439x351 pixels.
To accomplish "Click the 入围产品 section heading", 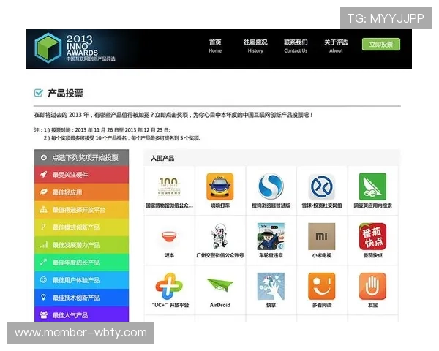I will (x=162, y=158).
